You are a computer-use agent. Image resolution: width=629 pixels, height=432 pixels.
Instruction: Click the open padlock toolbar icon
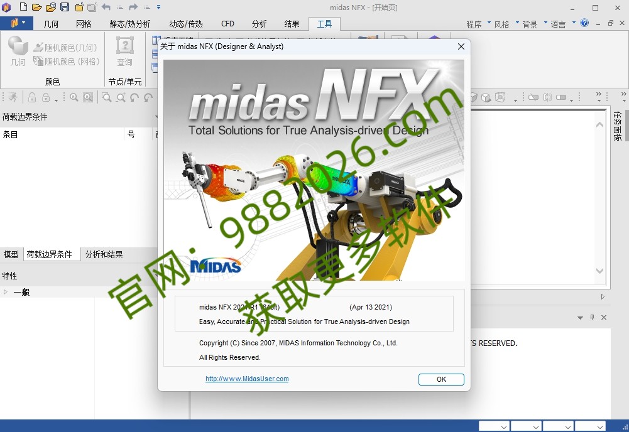tap(32, 97)
